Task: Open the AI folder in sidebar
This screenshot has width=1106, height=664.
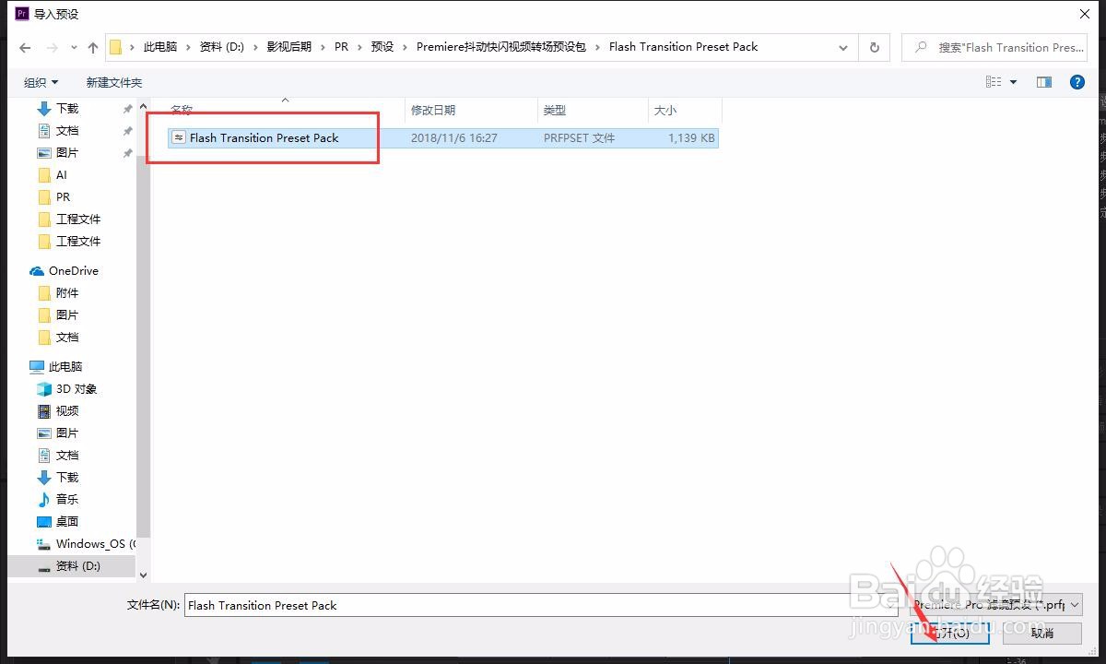Action: coord(61,174)
